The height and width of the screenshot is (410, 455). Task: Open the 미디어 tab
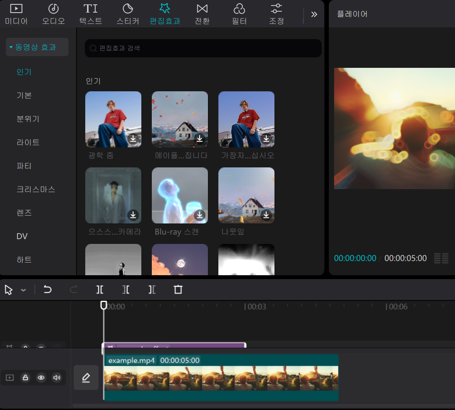(x=16, y=14)
